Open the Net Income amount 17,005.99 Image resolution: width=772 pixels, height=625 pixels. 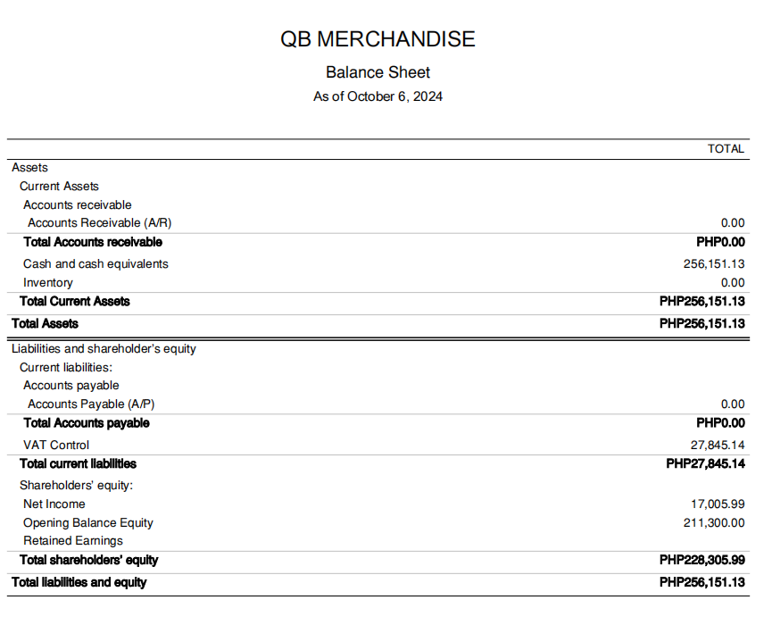pyautogui.click(x=718, y=504)
